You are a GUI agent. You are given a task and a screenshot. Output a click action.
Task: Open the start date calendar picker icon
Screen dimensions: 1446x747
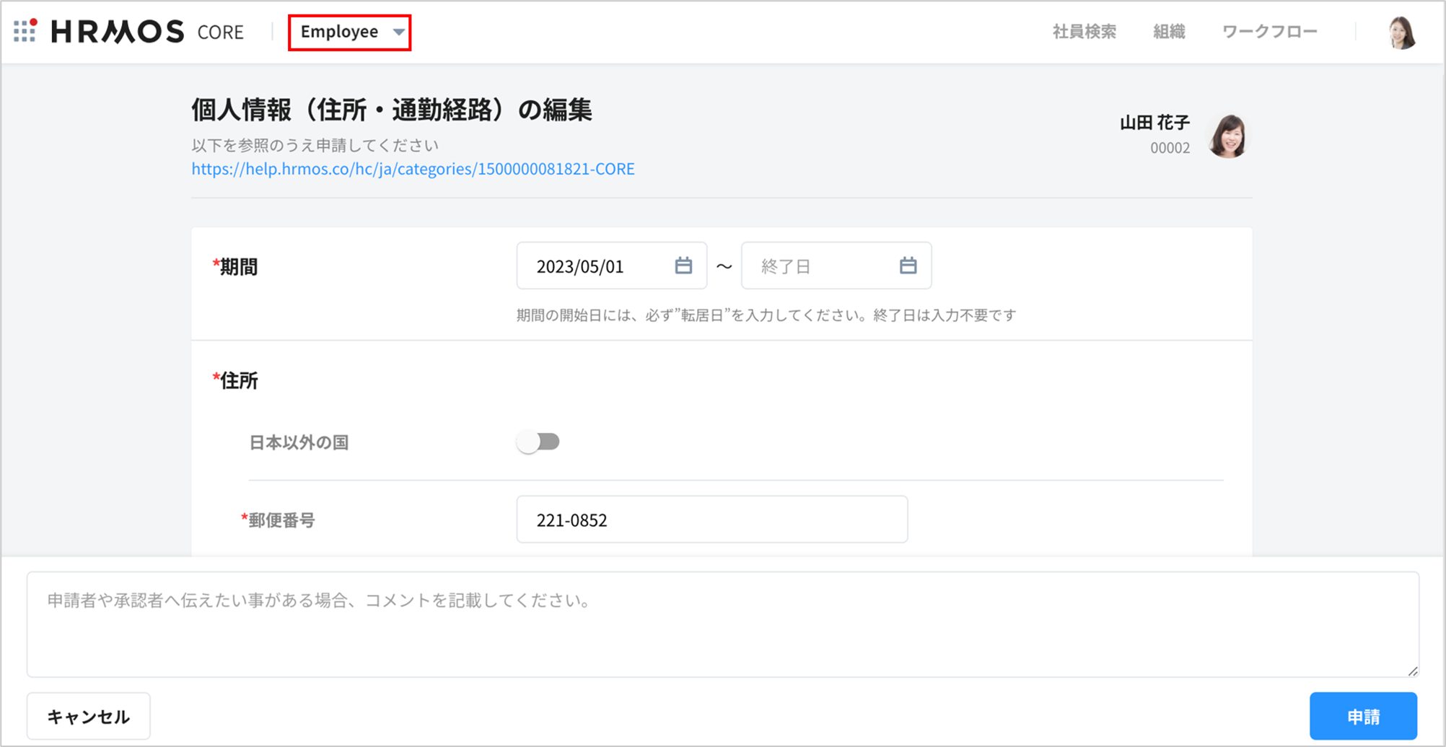683,266
